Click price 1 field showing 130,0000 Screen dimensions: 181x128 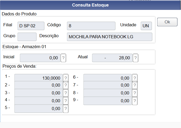38,78
